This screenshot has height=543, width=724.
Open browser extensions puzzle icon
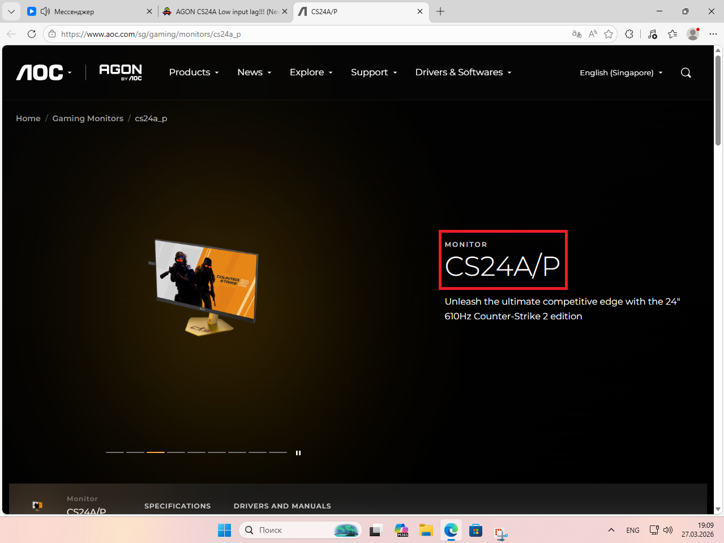[x=629, y=34]
